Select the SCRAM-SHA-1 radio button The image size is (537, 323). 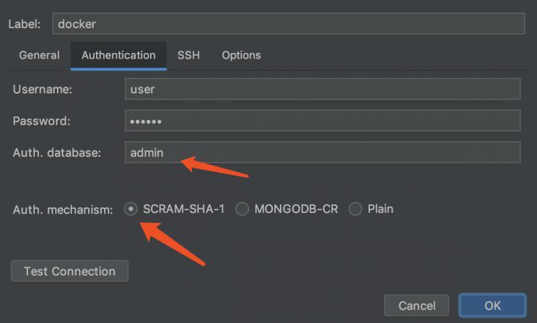tap(131, 209)
